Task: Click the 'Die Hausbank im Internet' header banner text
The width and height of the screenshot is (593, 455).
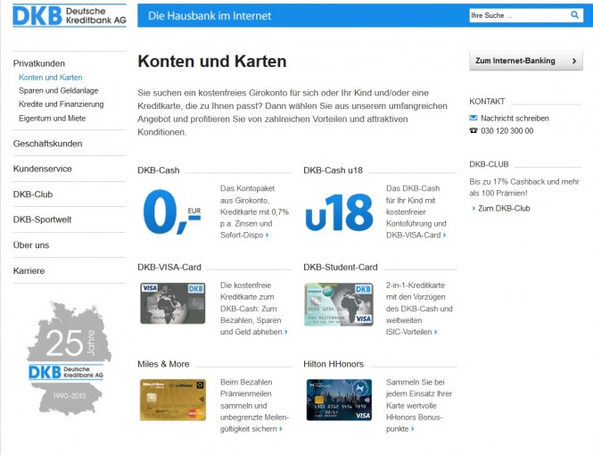Action: (210, 16)
